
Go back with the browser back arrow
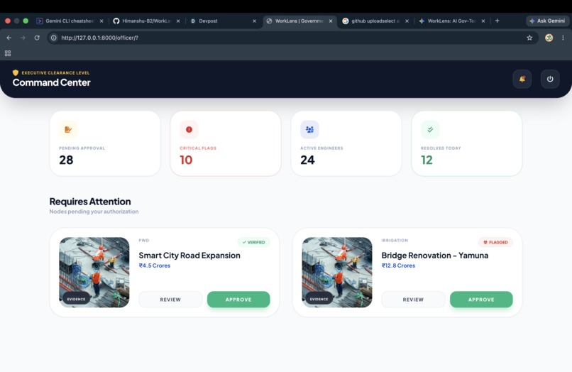(9, 38)
